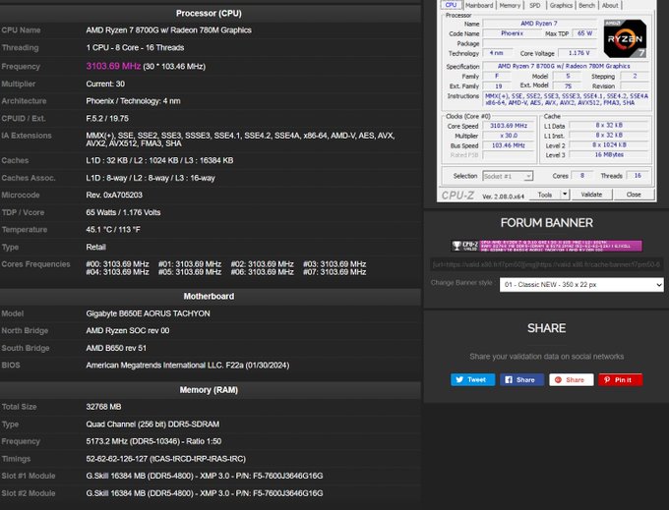This screenshot has width=669, height=510.
Task: Click the Pinterest P icon
Action: coord(607,379)
